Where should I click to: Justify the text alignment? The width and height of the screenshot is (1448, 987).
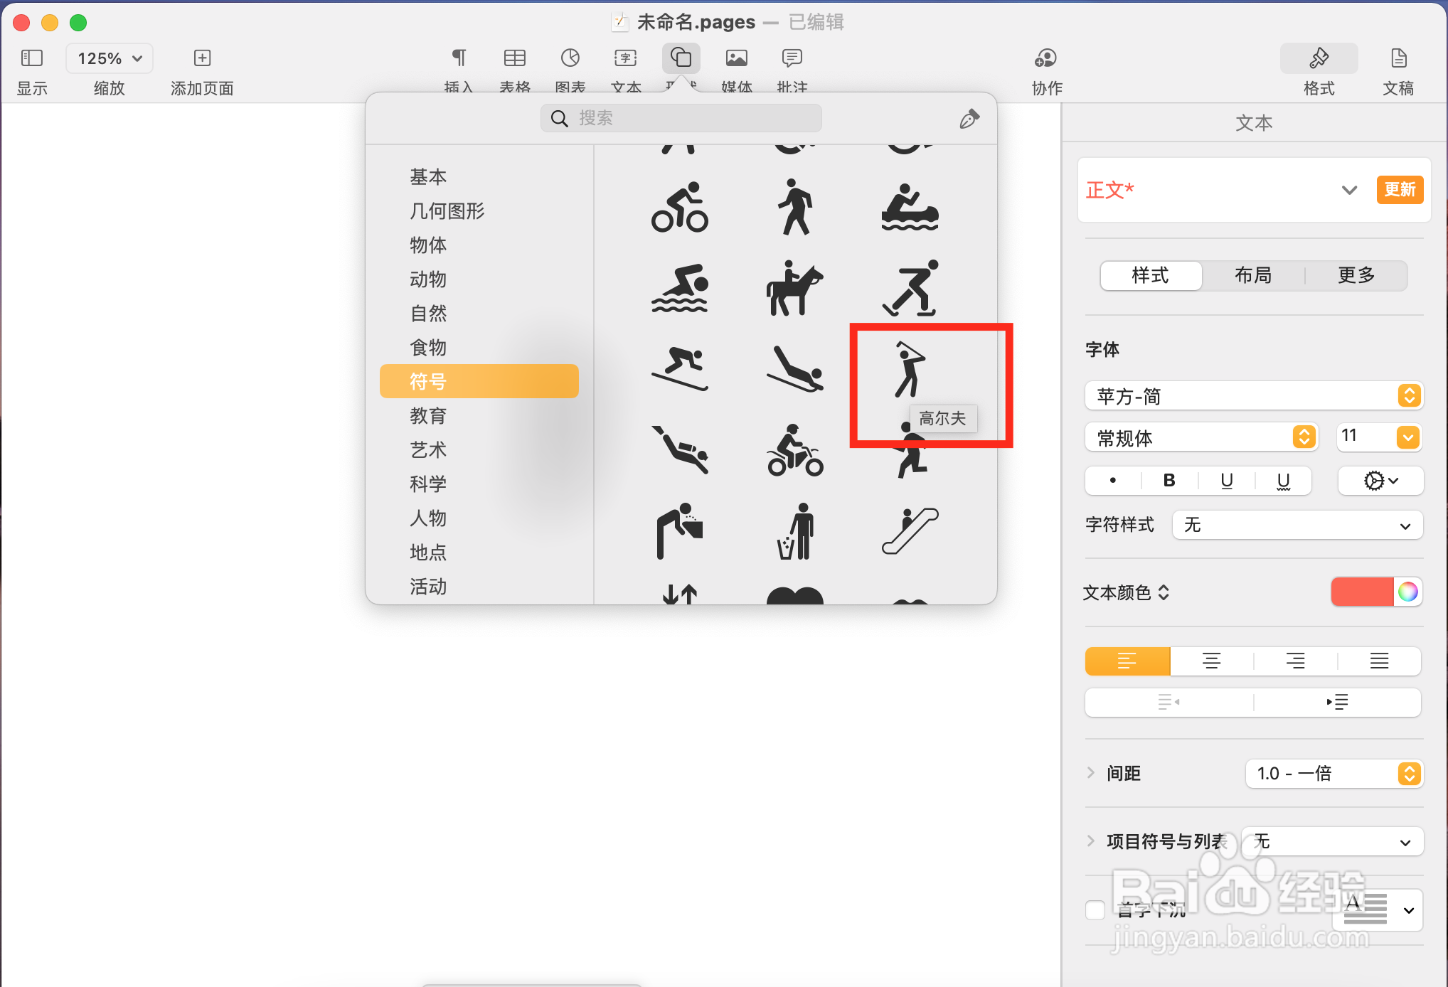click(1379, 661)
